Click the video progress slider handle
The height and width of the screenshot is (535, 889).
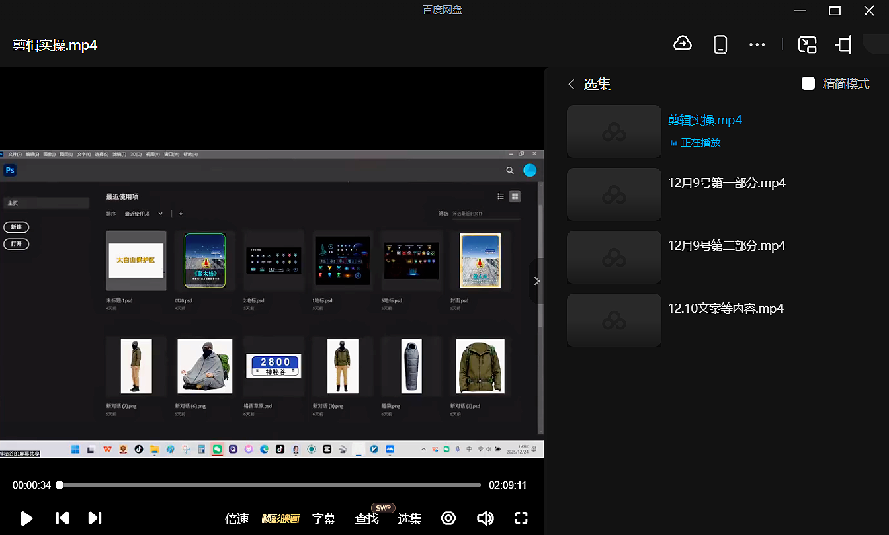[x=60, y=485]
